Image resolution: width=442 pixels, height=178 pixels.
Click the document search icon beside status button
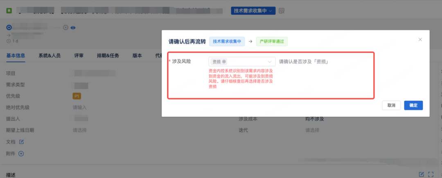[281, 11]
